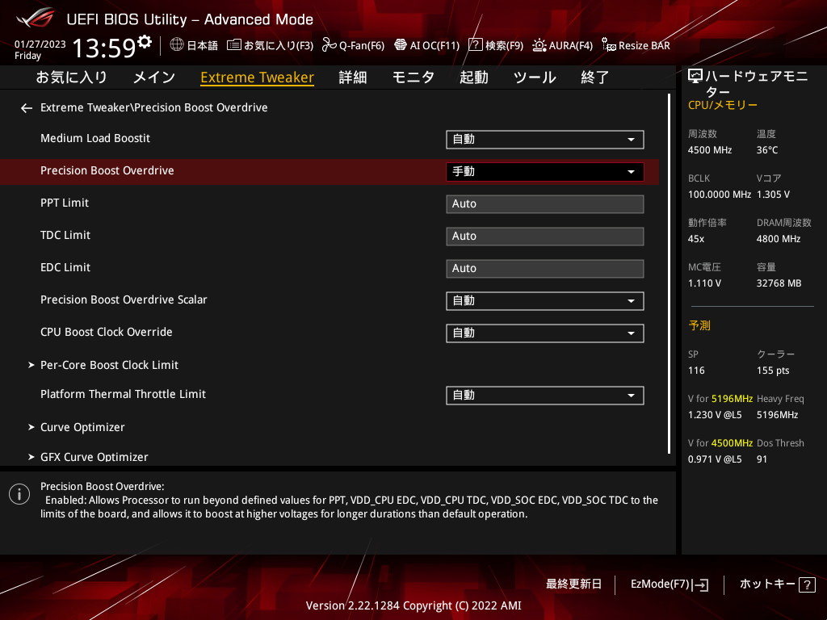Click SP value 116
The image size is (827, 620).
pos(696,371)
